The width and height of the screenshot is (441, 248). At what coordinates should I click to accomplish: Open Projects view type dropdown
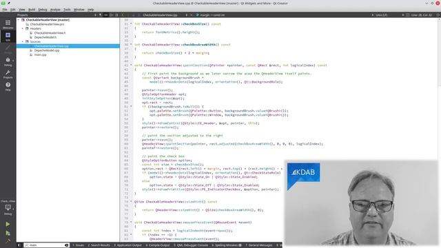point(95,15)
